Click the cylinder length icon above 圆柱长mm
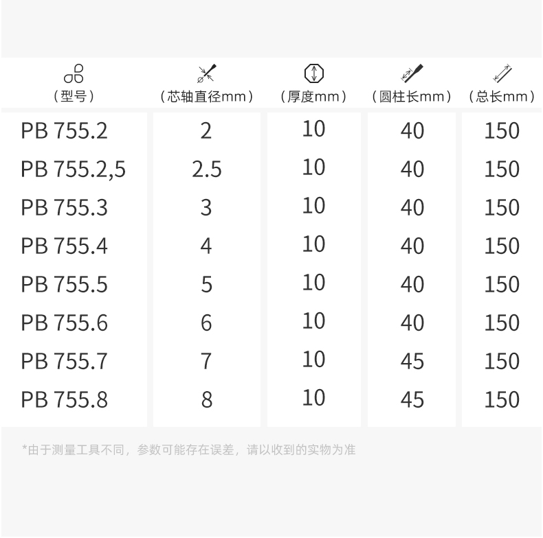This screenshot has height=538, width=543. 412,73
